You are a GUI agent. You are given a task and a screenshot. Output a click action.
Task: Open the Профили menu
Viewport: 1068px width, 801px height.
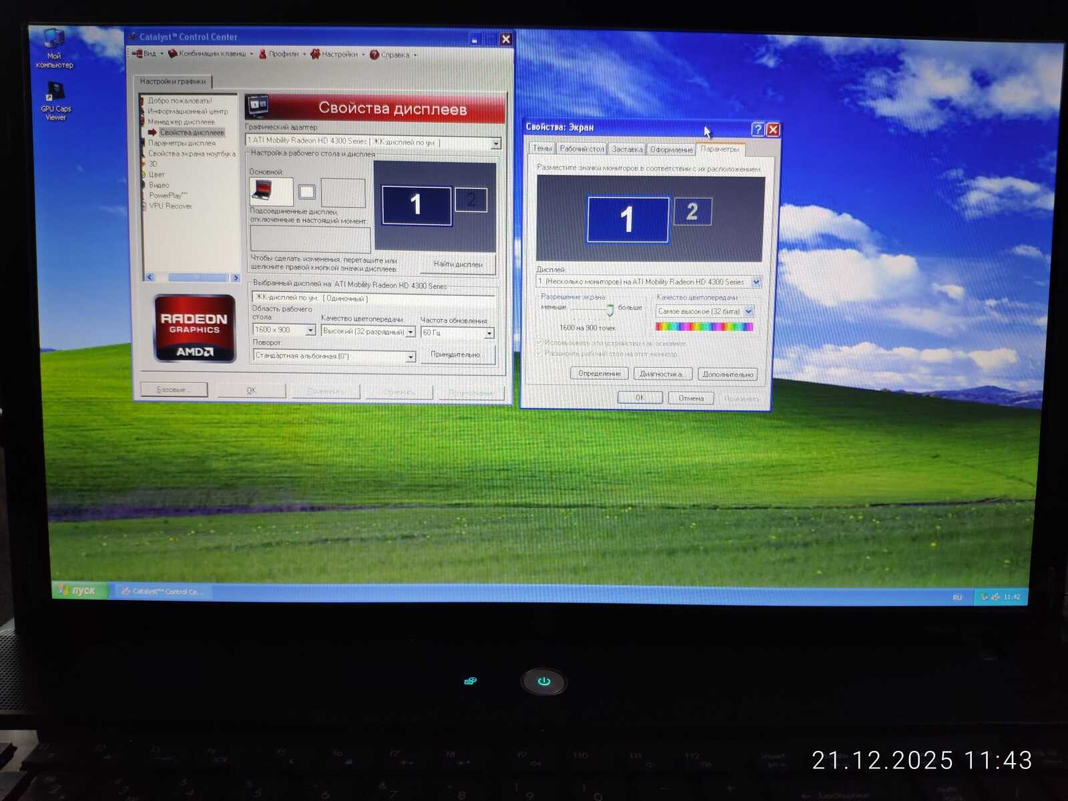282,54
